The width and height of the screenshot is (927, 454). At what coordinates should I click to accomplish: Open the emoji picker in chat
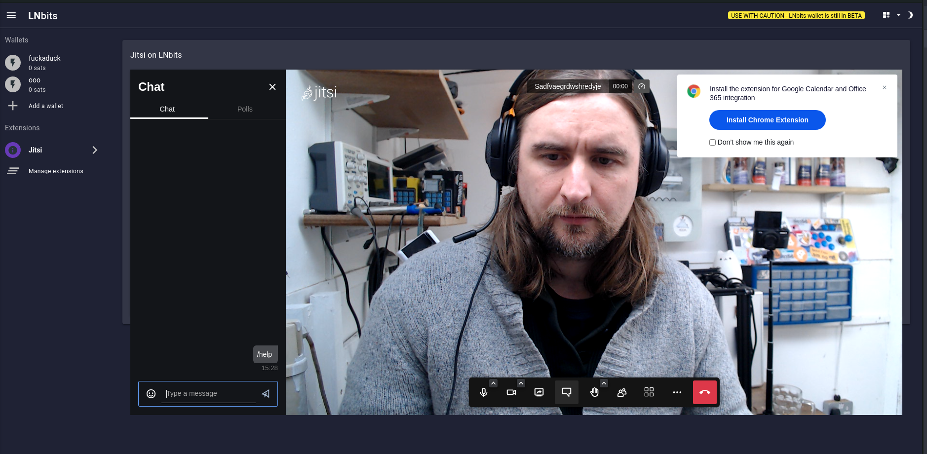coord(151,394)
